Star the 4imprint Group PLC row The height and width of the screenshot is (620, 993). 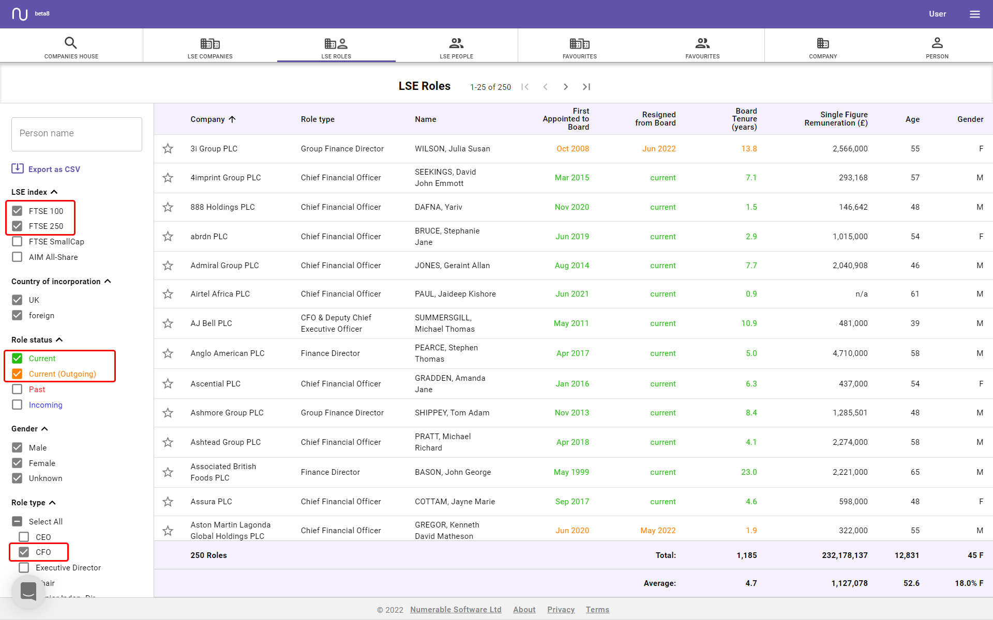168,178
